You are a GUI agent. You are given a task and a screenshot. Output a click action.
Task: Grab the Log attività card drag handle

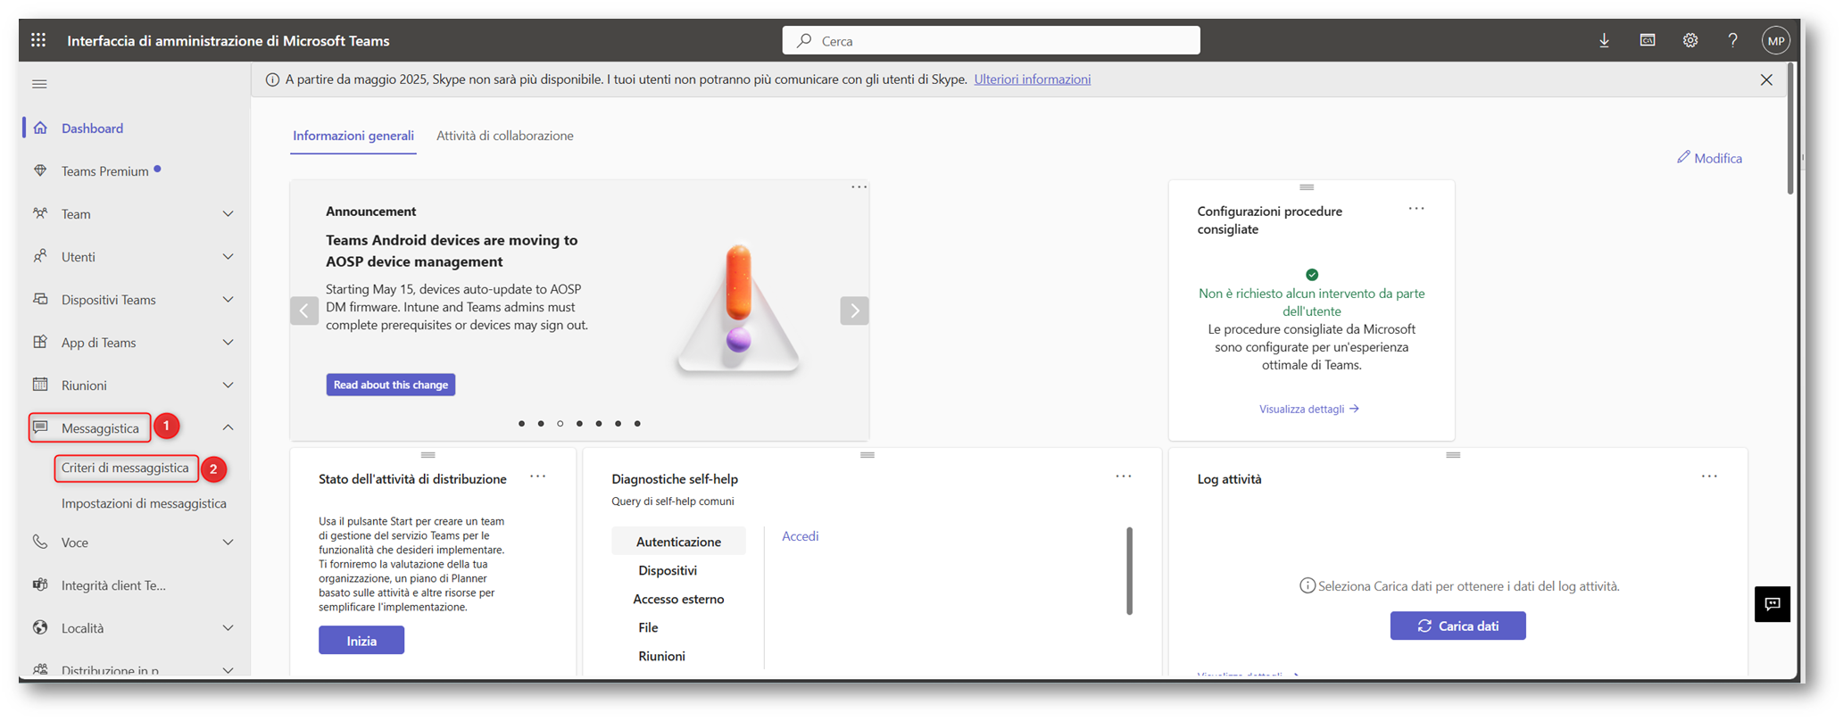point(1453,455)
